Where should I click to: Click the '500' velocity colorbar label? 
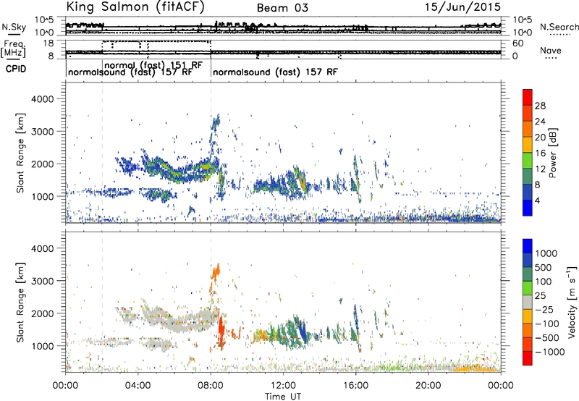coord(543,267)
